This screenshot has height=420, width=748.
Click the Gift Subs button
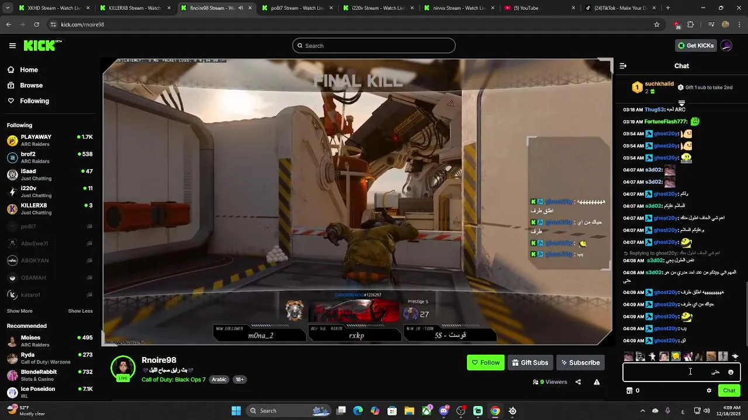point(530,363)
